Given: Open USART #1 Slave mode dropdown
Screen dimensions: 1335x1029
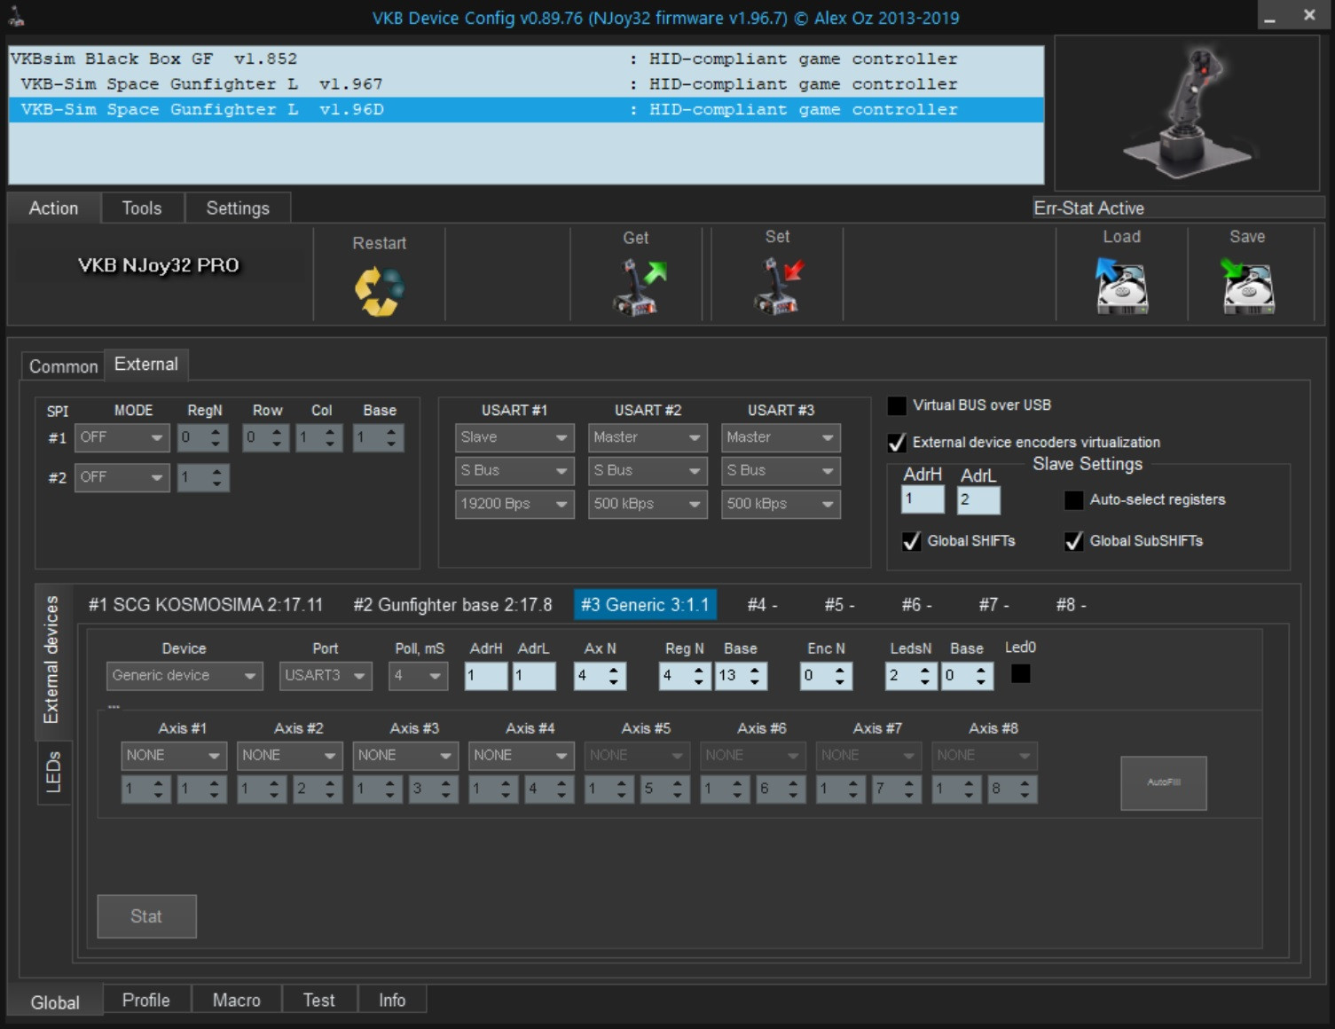Looking at the screenshot, I should click(x=514, y=437).
